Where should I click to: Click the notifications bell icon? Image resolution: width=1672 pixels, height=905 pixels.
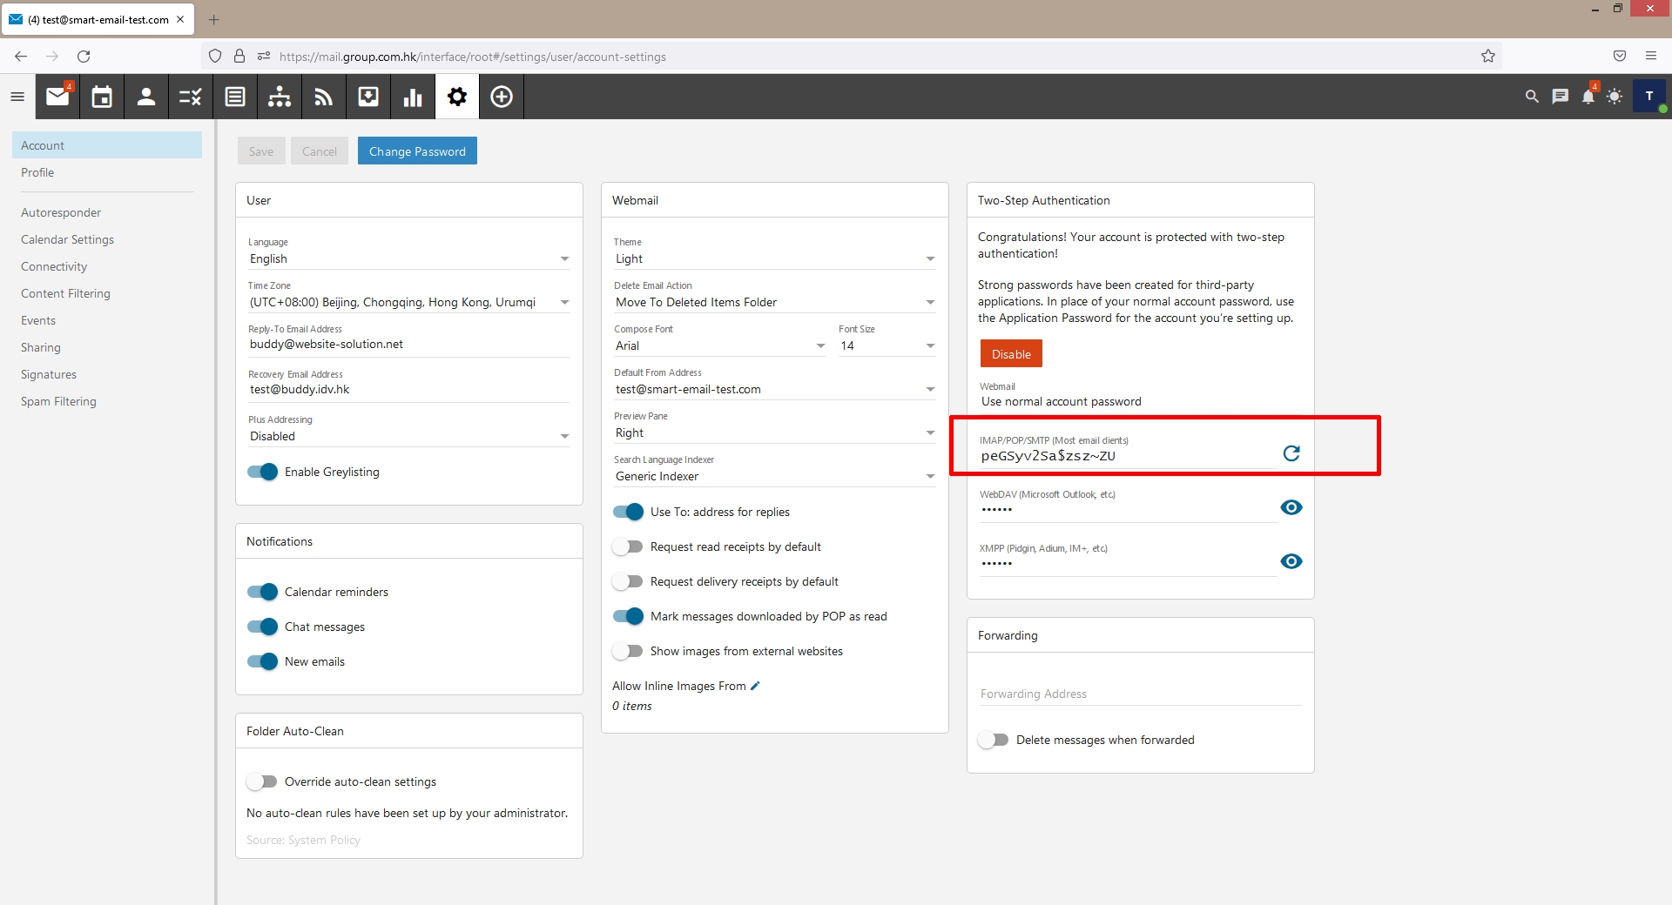tap(1588, 97)
